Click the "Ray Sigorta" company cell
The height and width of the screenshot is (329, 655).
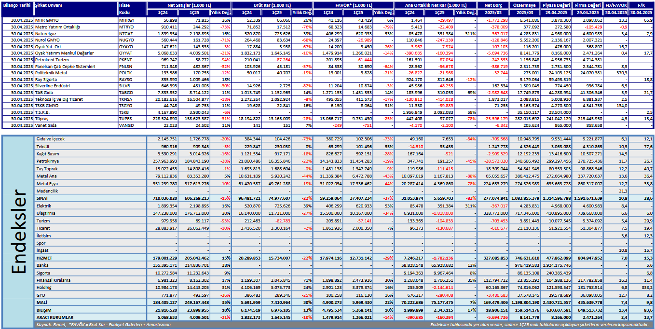(46, 79)
